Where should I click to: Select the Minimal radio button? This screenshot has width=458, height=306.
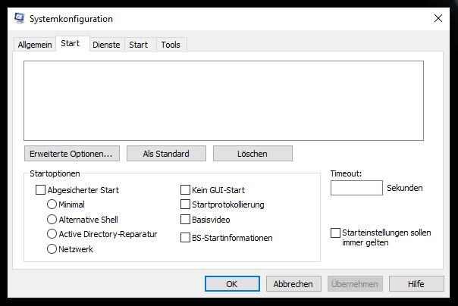(52, 205)
